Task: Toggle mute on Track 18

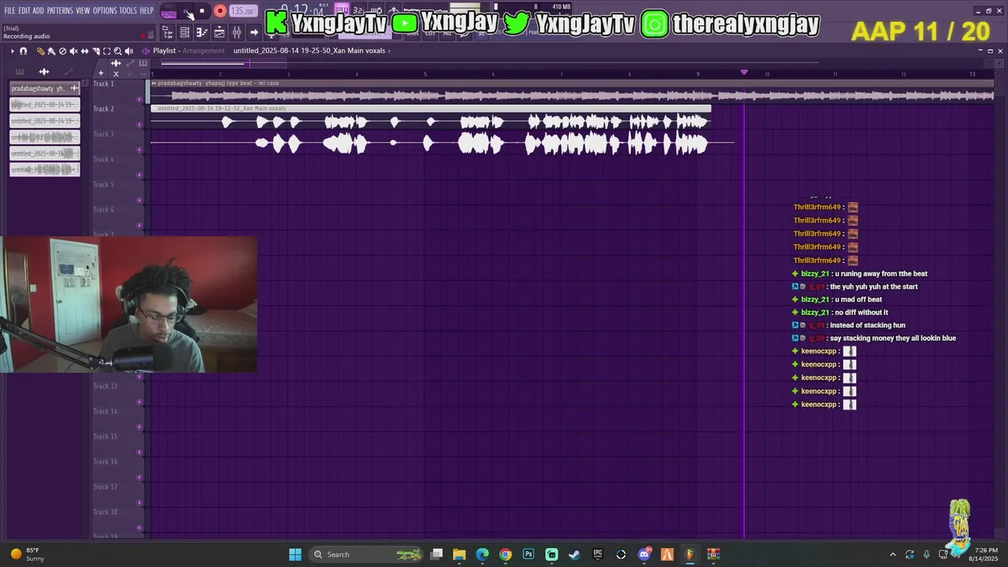Action: tap(140, 528)
